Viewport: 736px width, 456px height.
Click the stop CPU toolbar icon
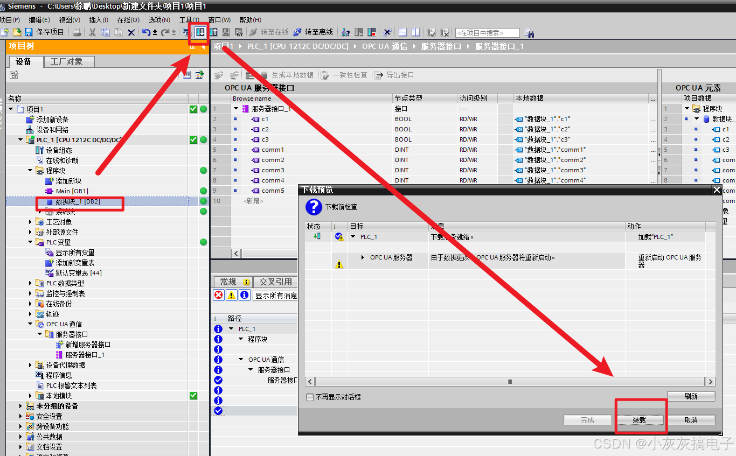pyautogui.click(x=372, y=32)
